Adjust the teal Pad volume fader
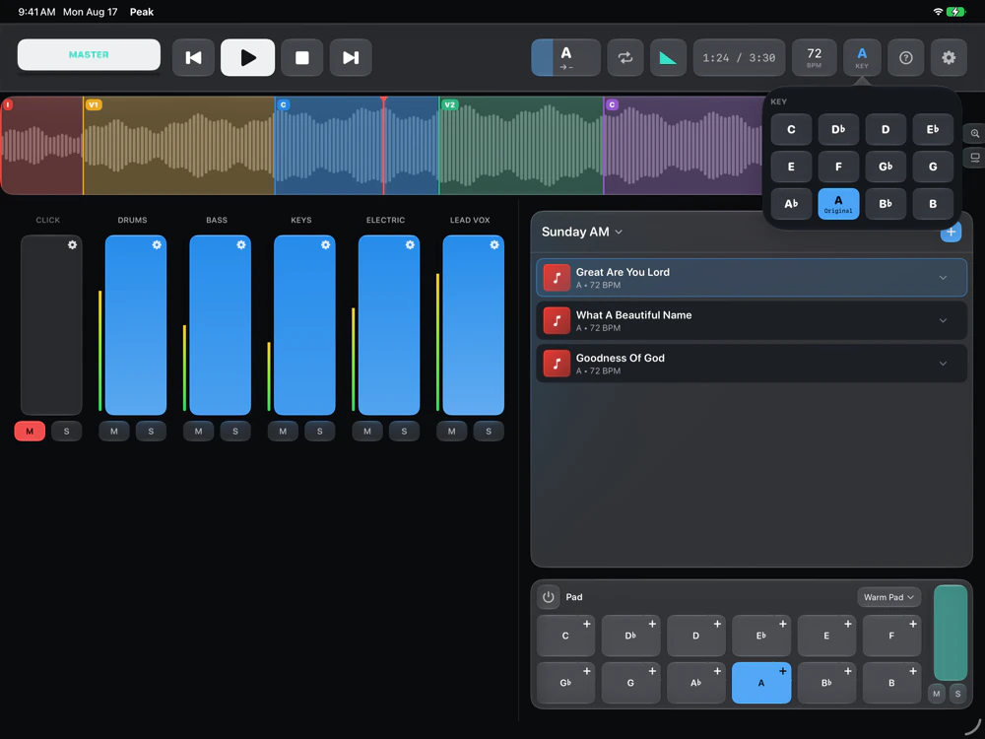 point(951,633)
